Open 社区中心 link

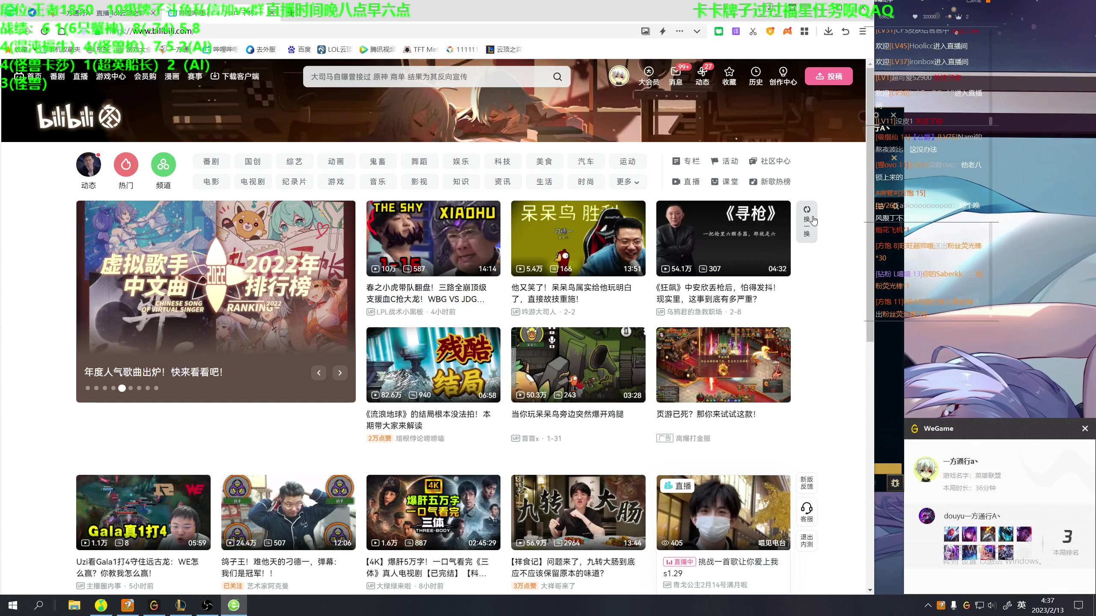tap(770, 161)
